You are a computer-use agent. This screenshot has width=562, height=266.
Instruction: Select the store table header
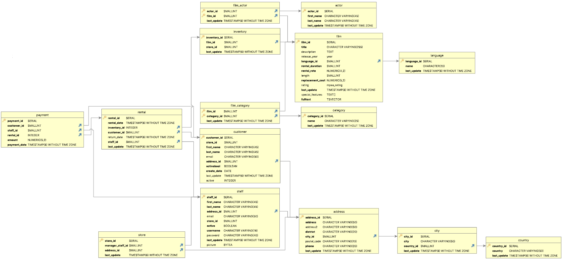142,235
